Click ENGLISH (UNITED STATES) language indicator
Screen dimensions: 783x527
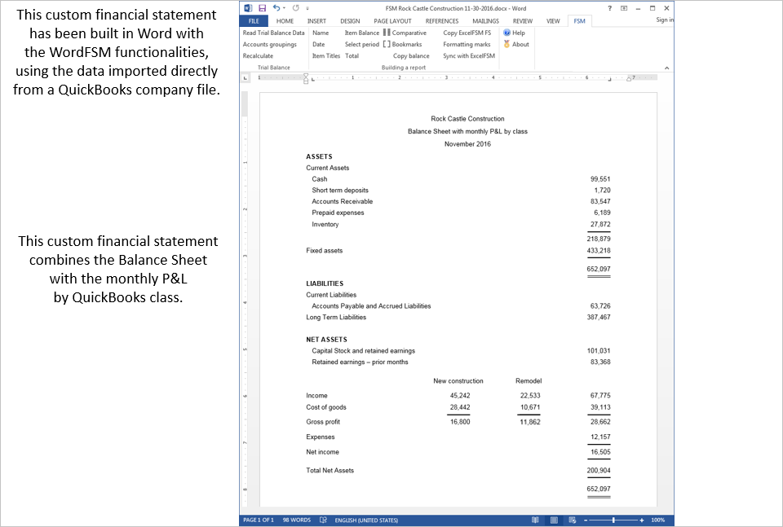click(x=366, y=520)
